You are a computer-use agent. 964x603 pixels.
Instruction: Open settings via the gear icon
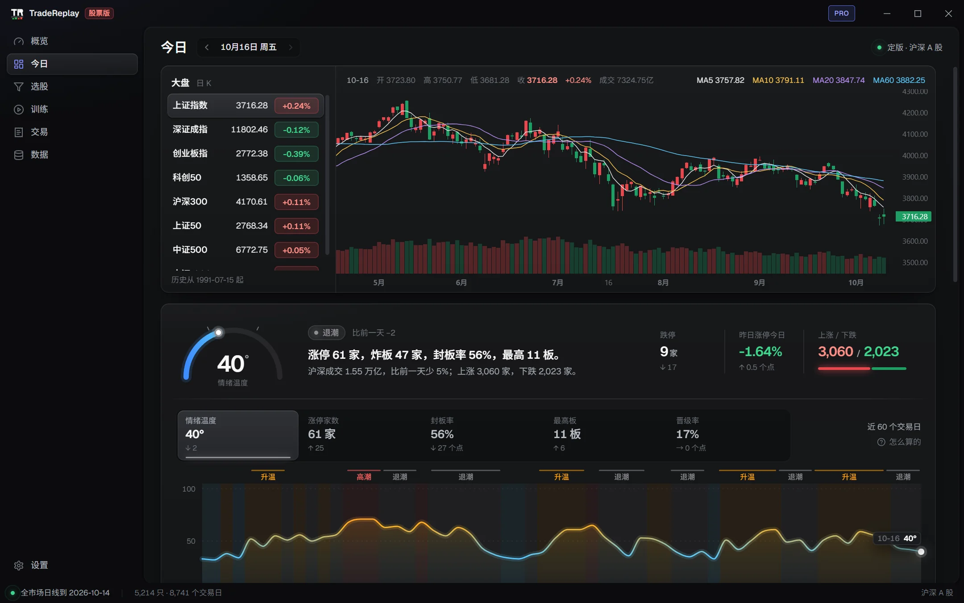pyautogui.click(x=19, y=565)
